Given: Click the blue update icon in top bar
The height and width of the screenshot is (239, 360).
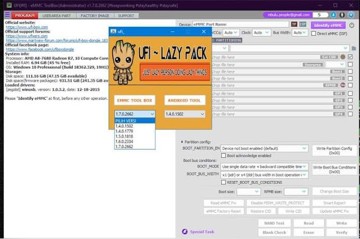Looking at the screenshot, I should [x=334, y=15].
